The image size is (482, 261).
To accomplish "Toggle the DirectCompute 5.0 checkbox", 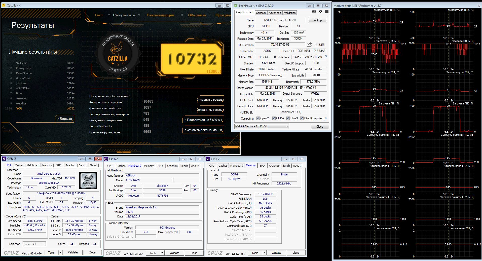I will click(x=302, y=118).
